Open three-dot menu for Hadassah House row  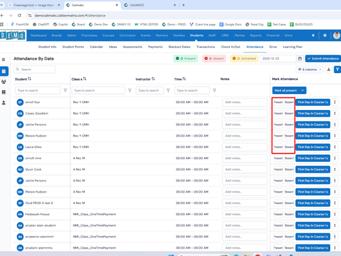click(335, 214)
